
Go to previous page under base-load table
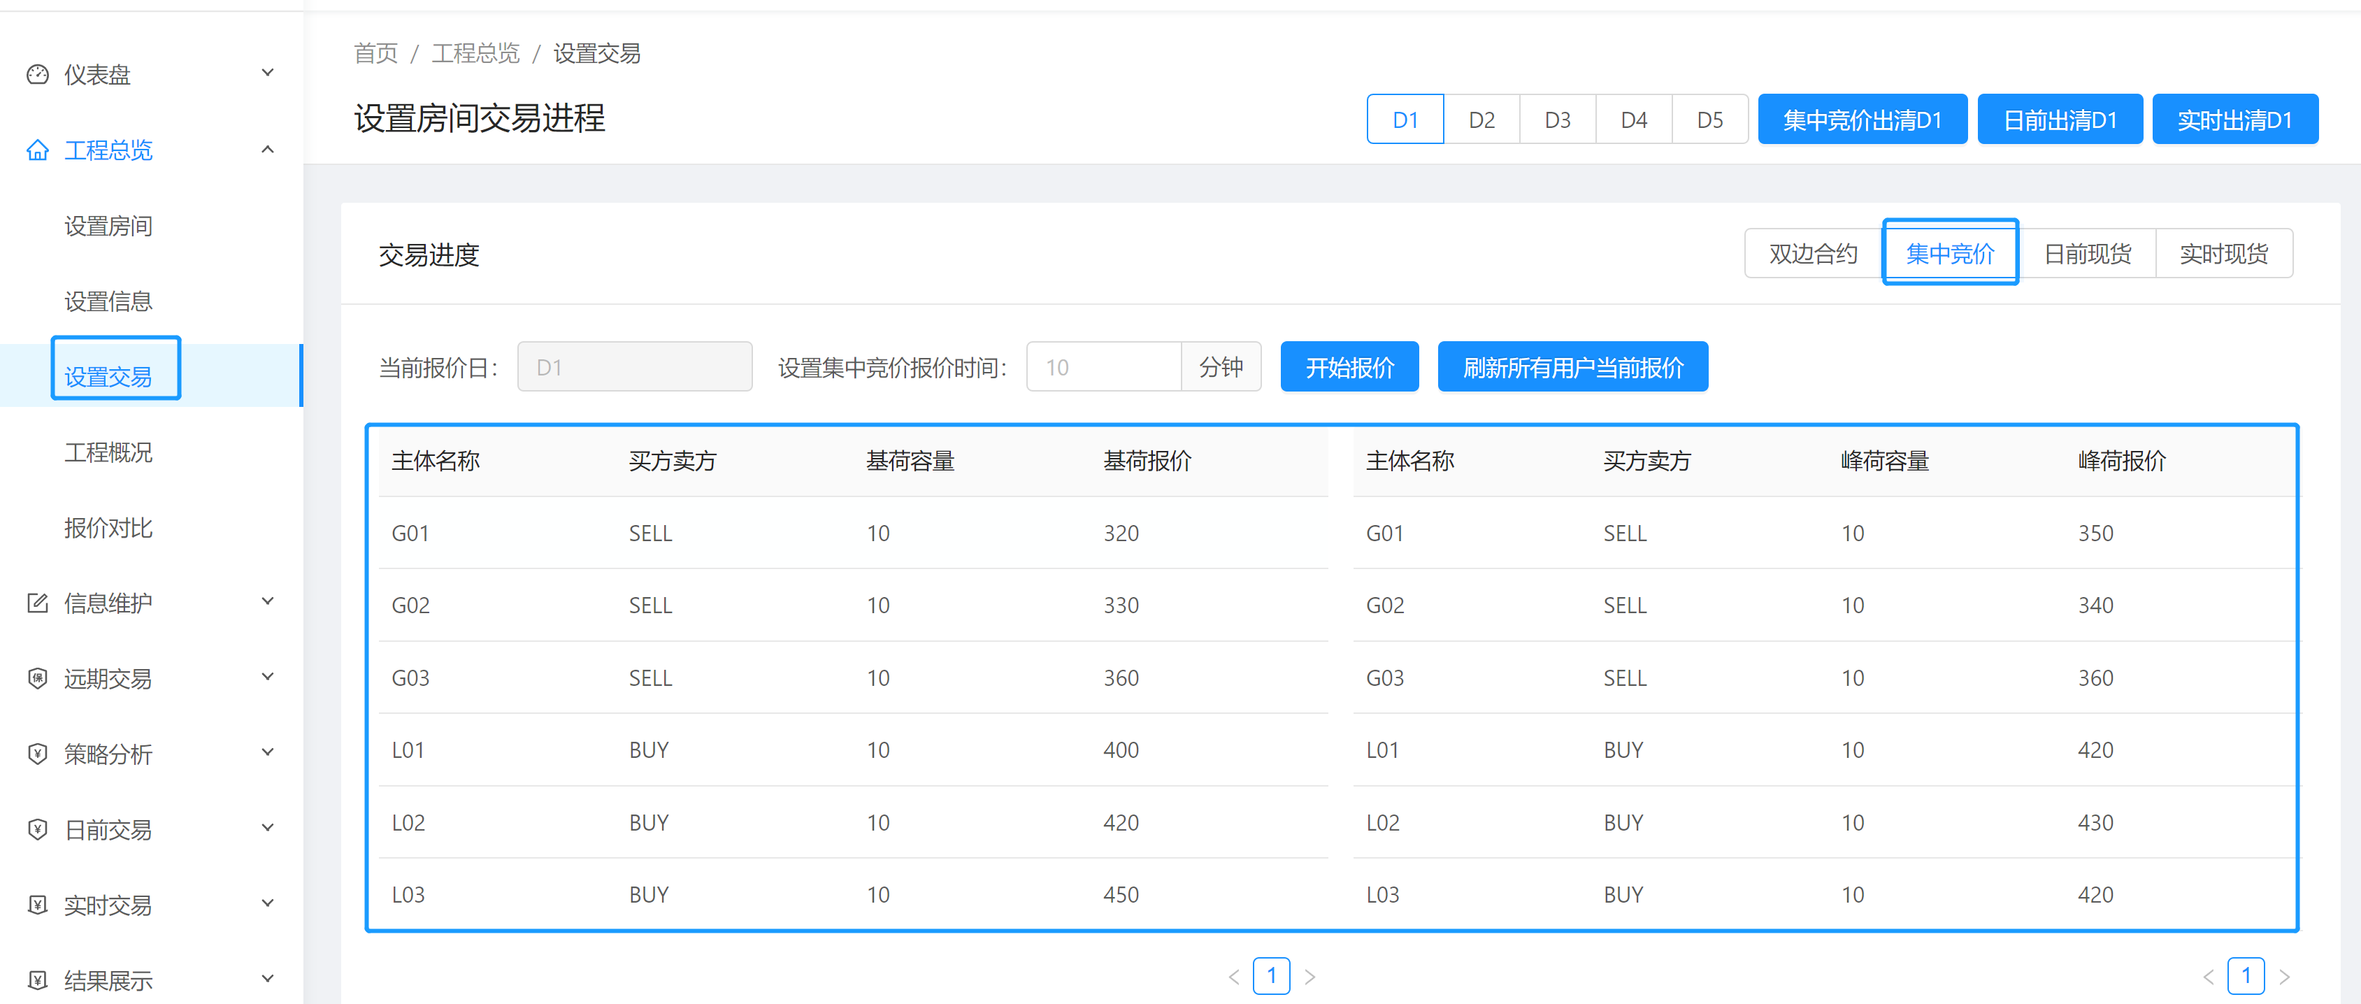pos(1234,977)
